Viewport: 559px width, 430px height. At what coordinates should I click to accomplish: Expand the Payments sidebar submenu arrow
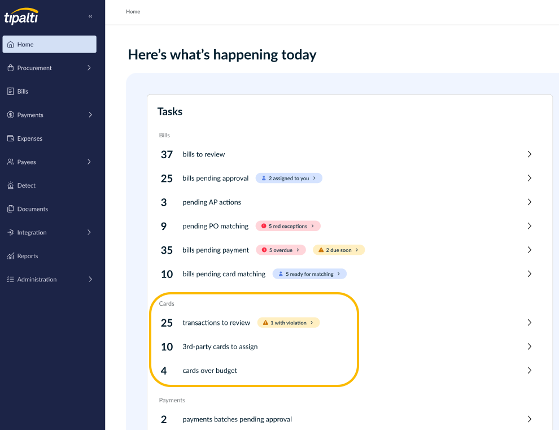(90, 115)
